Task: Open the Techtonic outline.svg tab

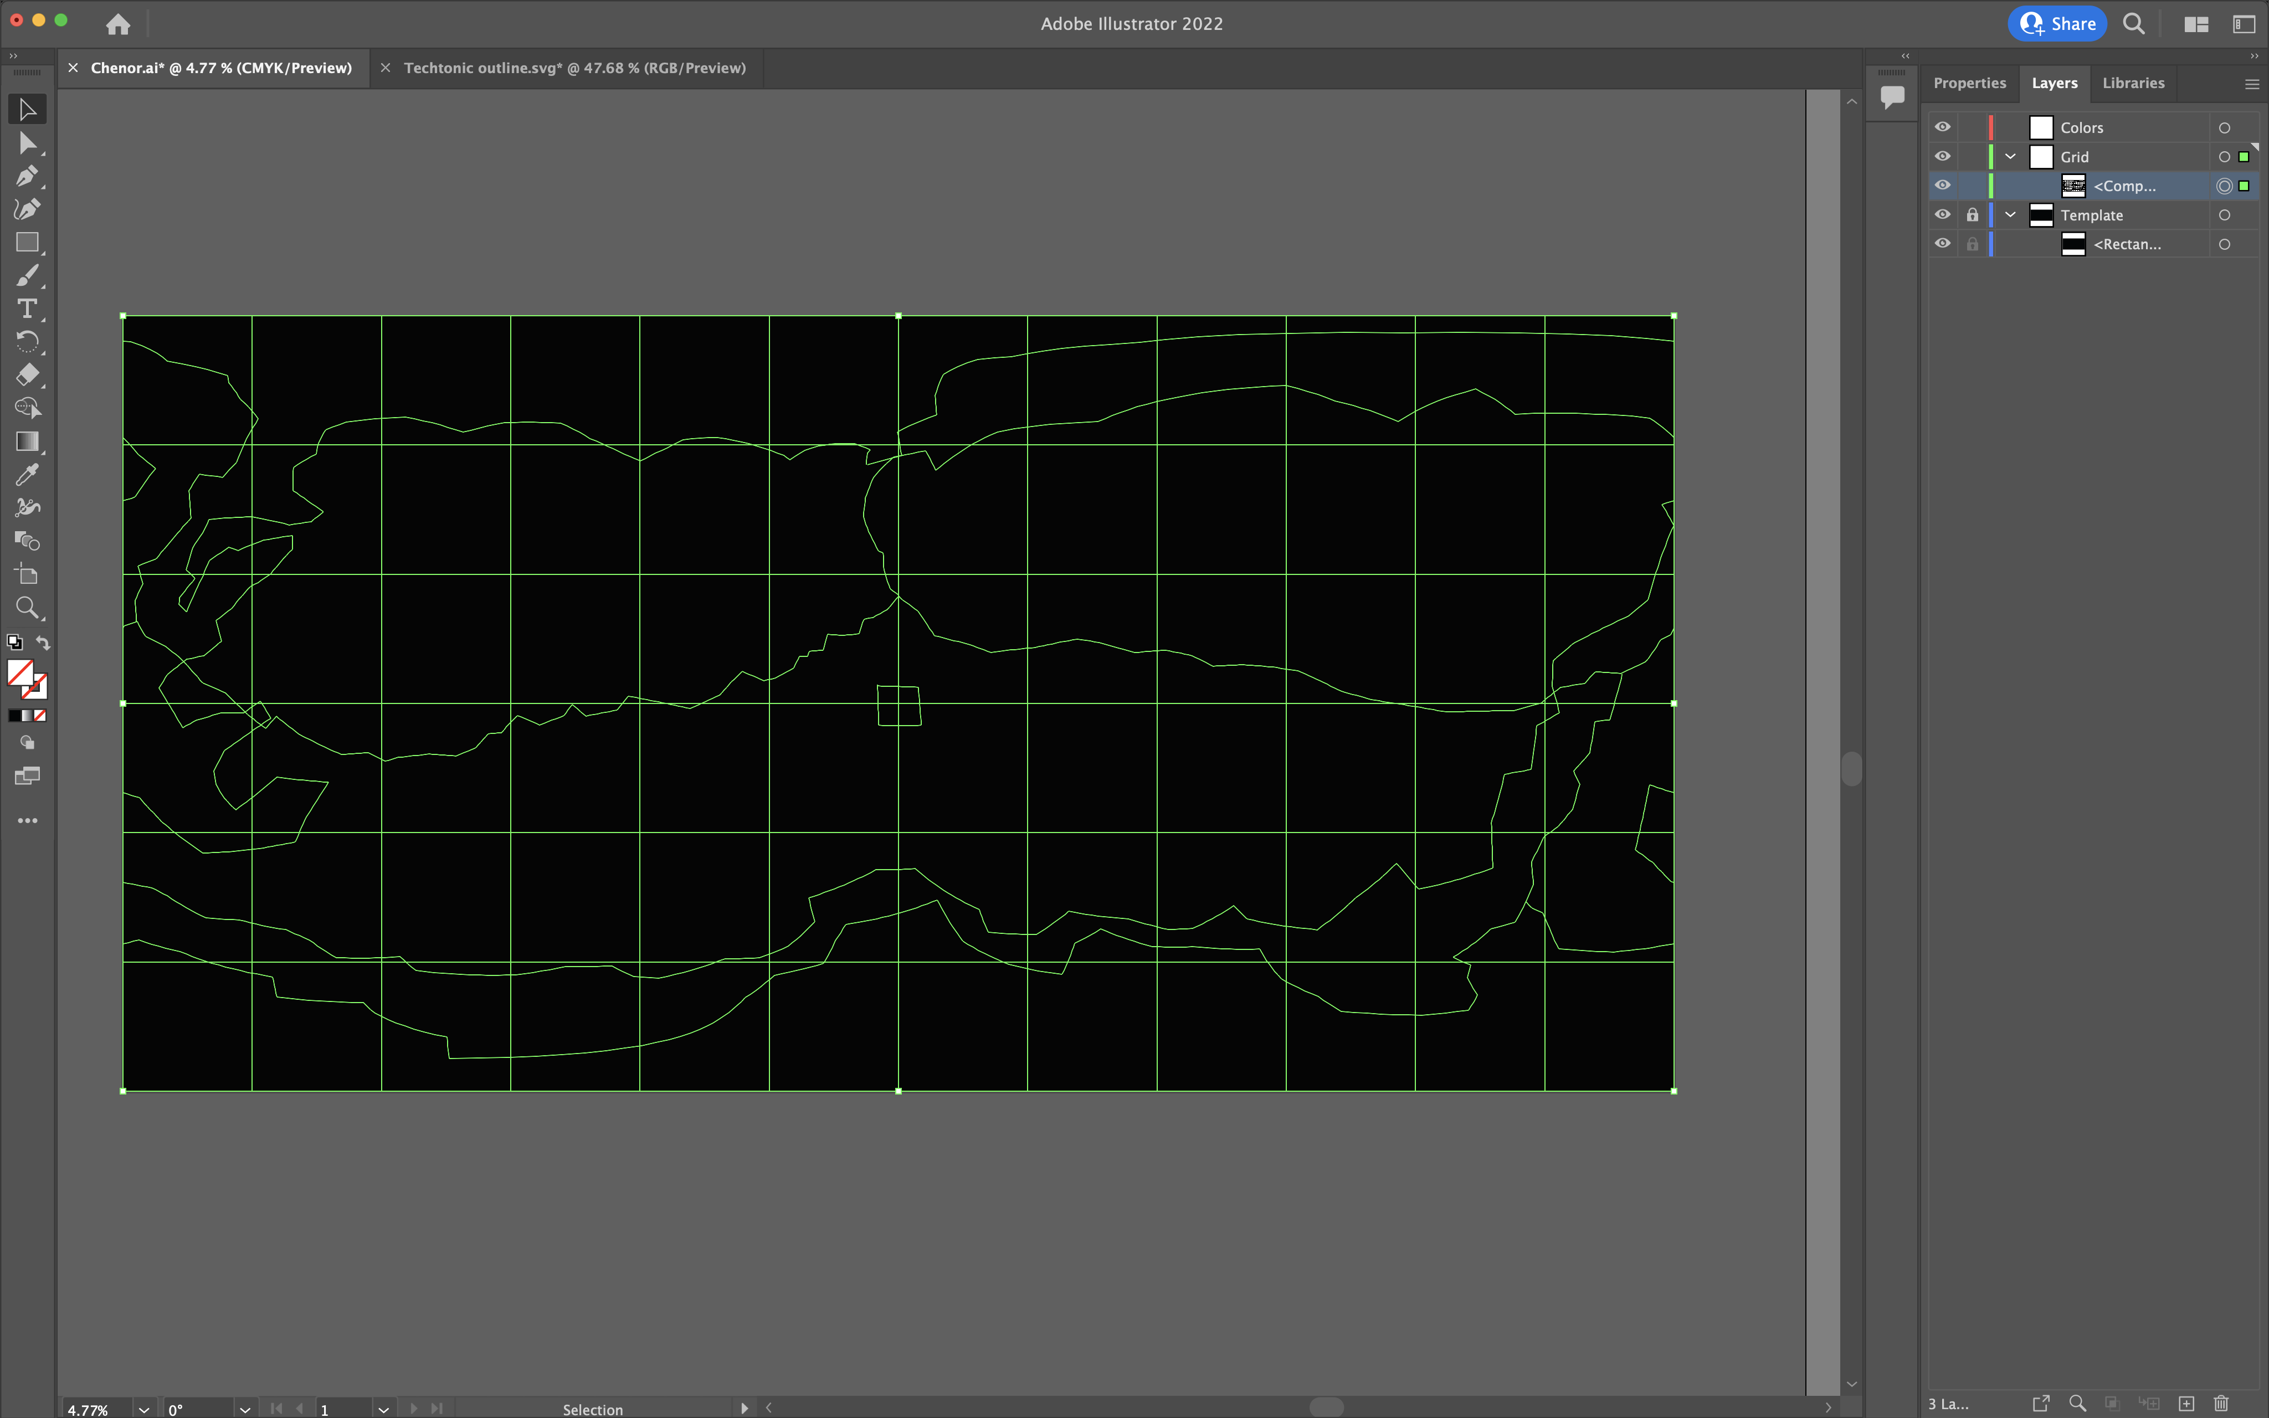Action: [x=575, y=67]
